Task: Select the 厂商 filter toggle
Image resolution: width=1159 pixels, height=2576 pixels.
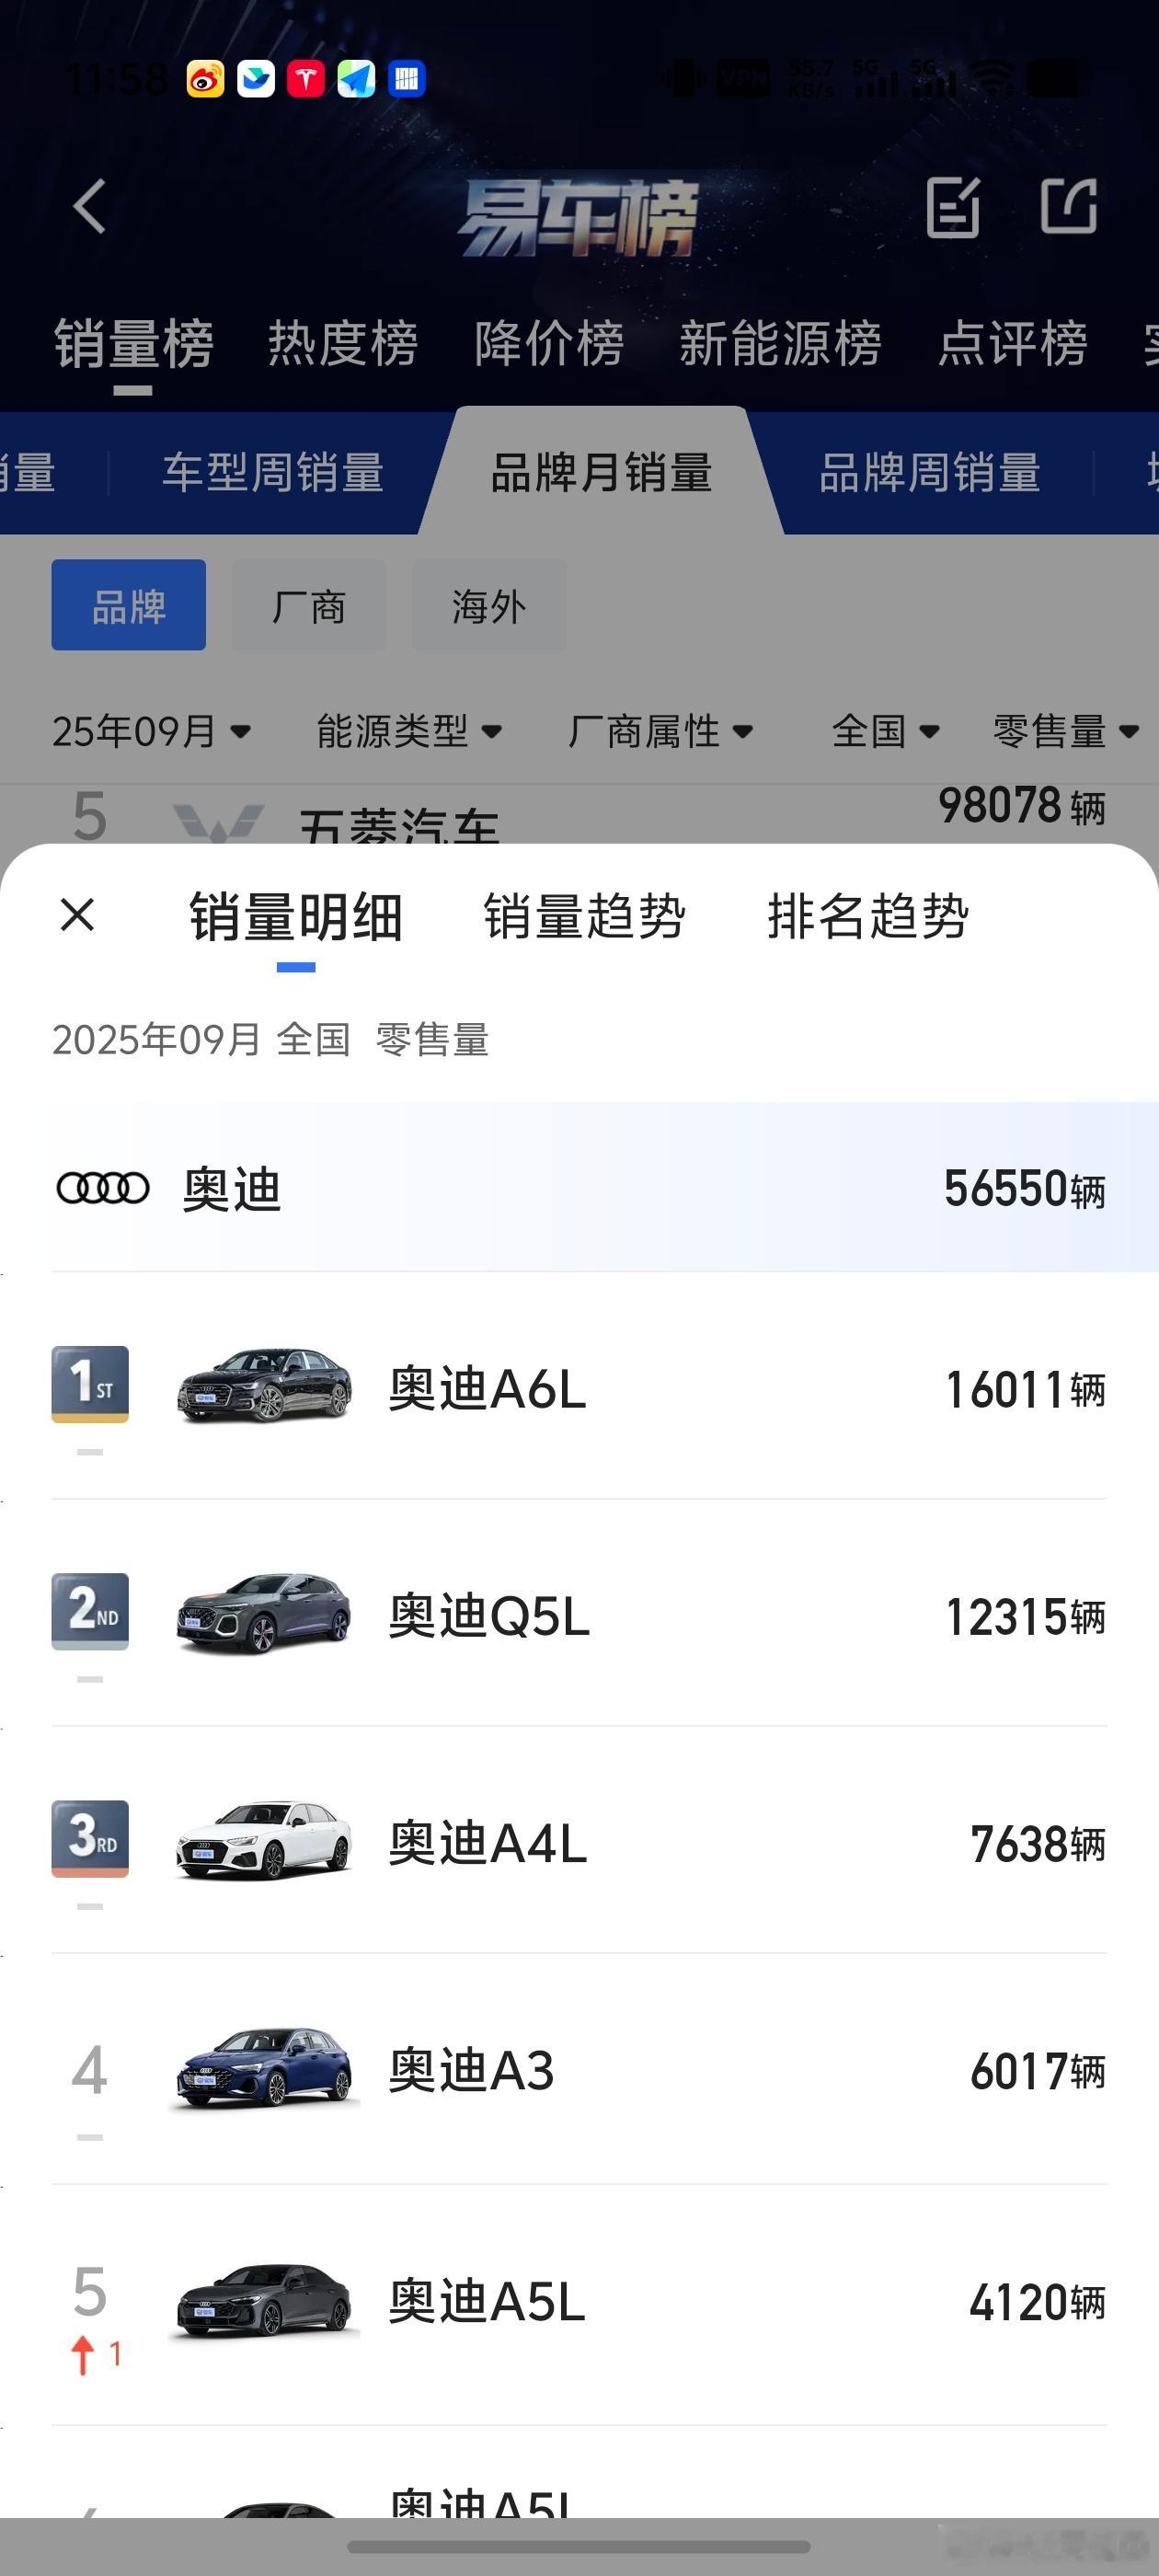Action: pos(309,605)
